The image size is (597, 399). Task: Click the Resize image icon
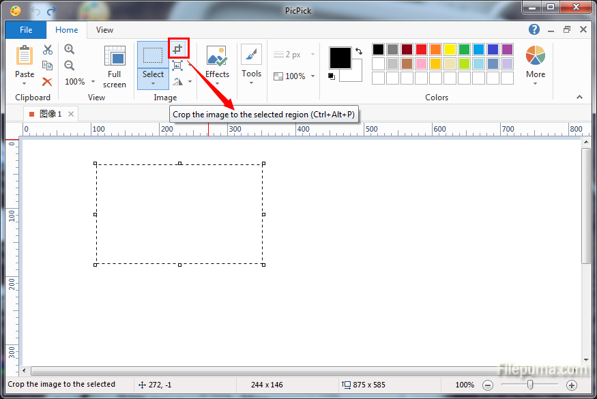[x=177, y=65]
